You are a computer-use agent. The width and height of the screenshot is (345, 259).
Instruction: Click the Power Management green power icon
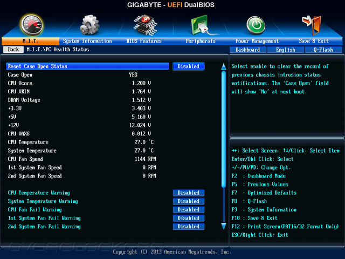tap(256, 25)
